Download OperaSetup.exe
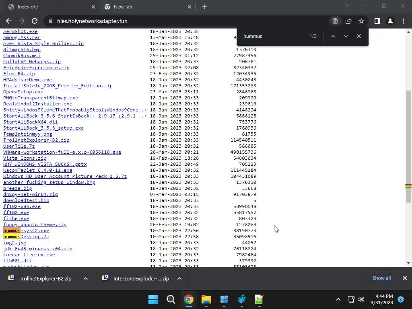The width and height of the screenshot is (412, 309). pyautogui.click(x=23, y=92)
